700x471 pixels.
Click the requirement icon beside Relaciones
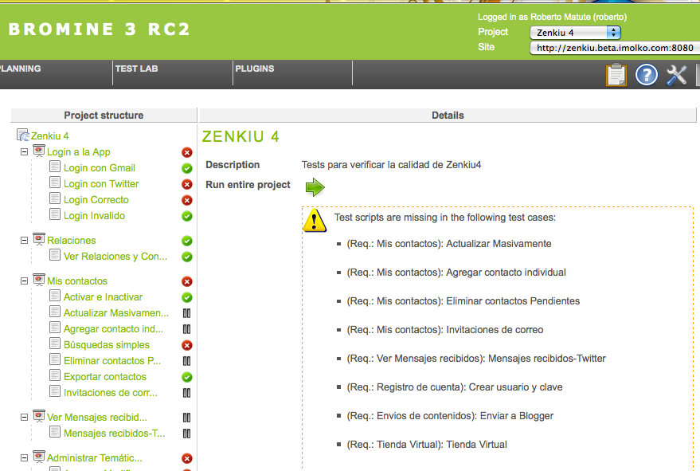[39, 240]
